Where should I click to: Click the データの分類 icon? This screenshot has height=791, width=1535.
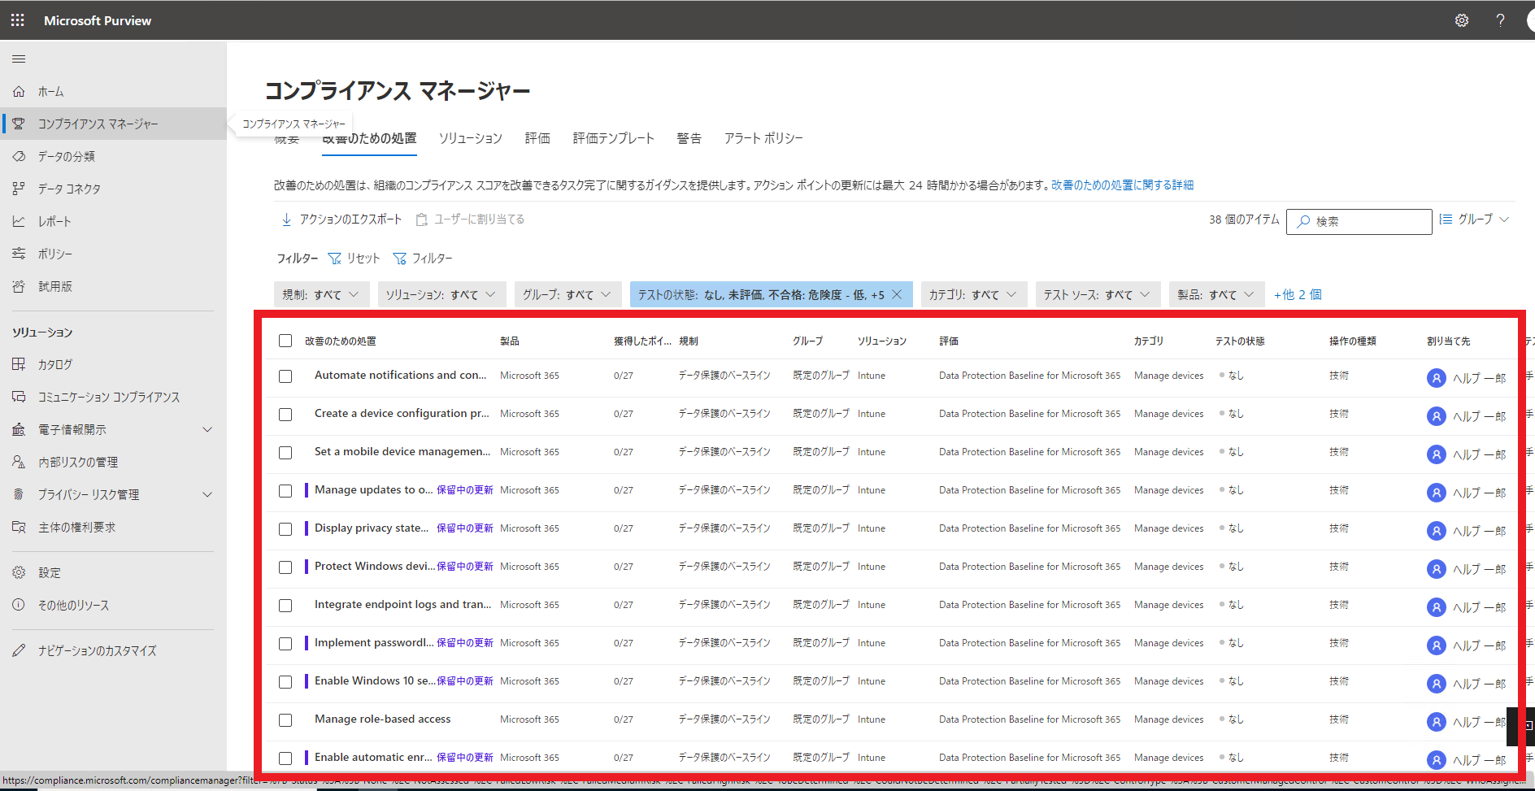tap(19, 156)
